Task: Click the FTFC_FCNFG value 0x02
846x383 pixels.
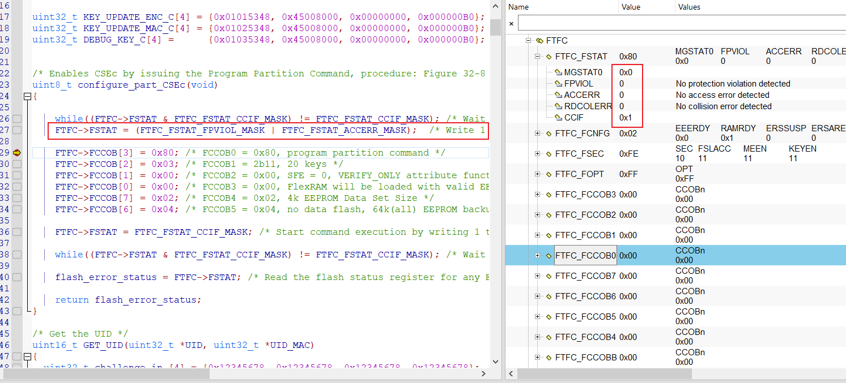Action: pos(628,134)
